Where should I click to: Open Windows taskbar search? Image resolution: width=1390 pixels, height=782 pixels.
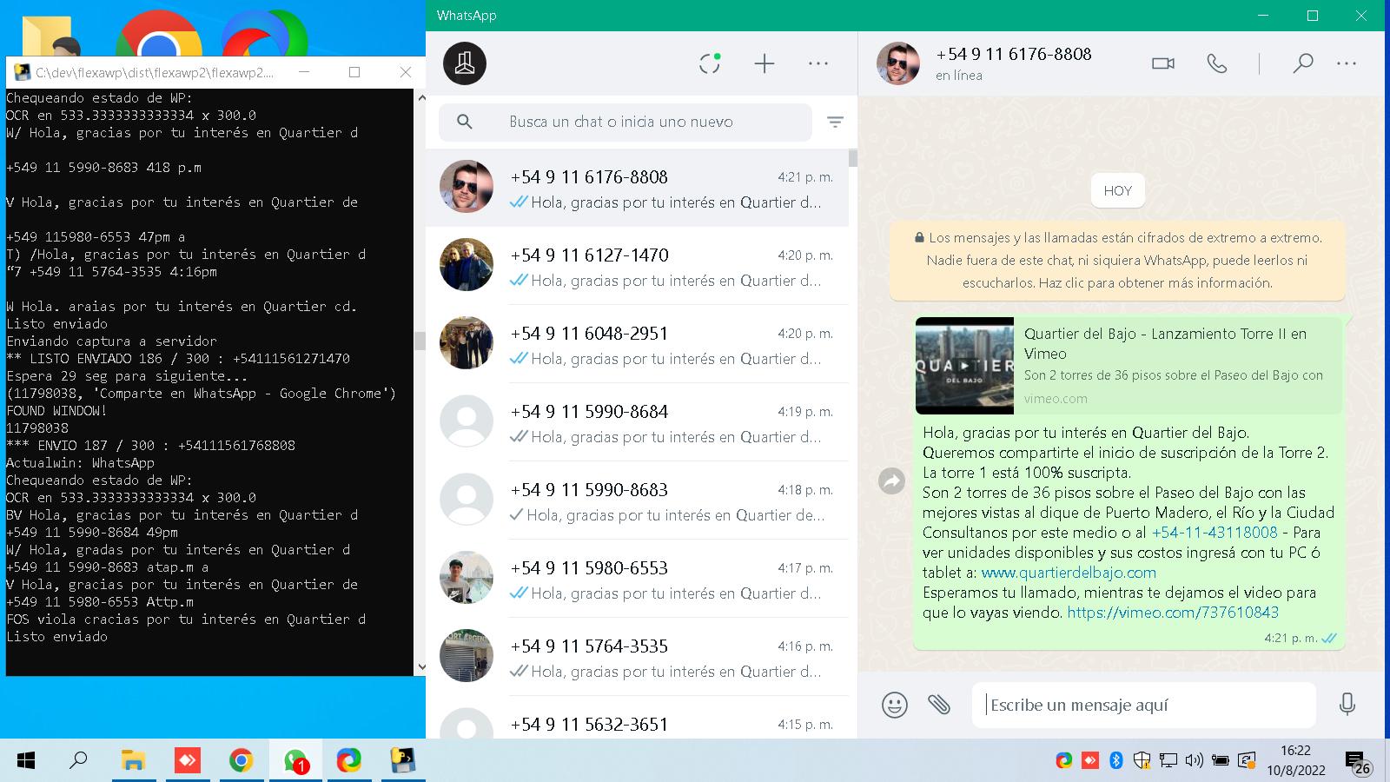click(x=78, y=761)
